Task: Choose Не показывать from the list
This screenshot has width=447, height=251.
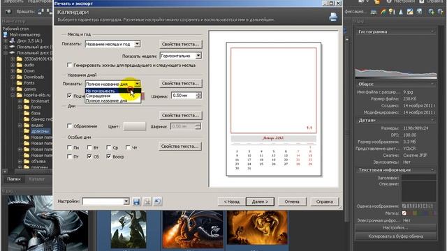Action: (x=113, y=91)
